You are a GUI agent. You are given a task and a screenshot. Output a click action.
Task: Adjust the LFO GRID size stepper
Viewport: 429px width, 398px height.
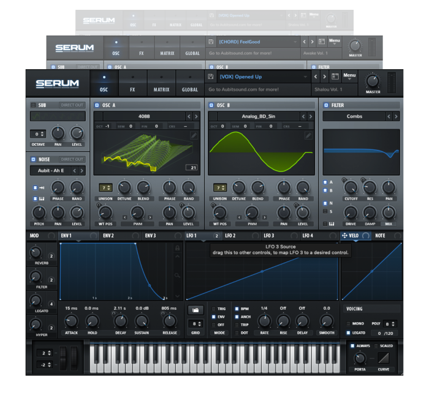[196, 324]
